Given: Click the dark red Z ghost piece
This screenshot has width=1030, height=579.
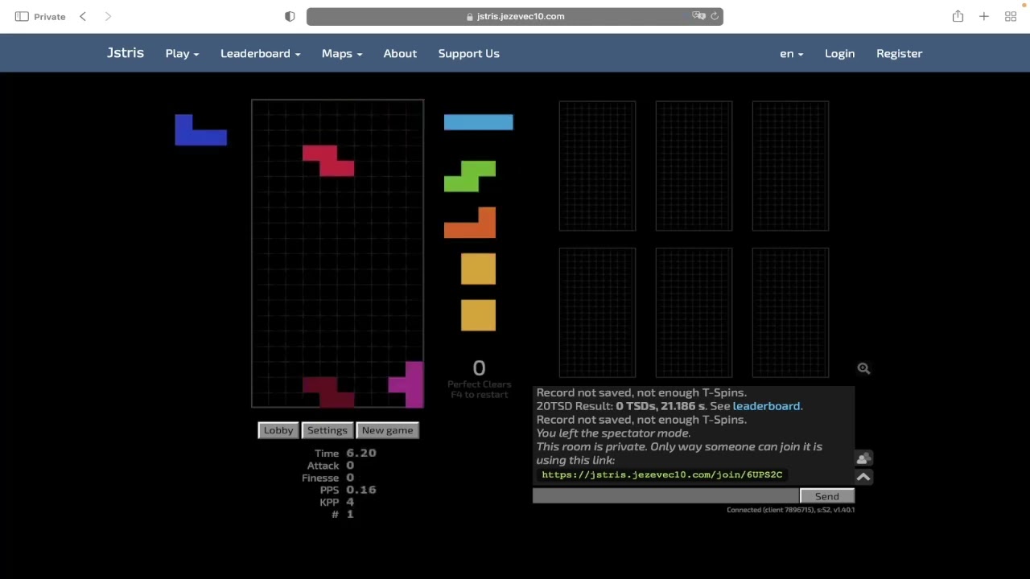Looking at the screenshot, I should tap(328, 392).
